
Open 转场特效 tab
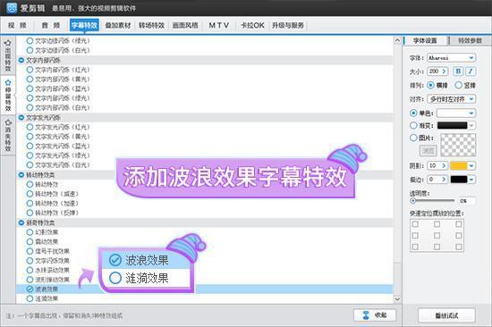point(151,25)
